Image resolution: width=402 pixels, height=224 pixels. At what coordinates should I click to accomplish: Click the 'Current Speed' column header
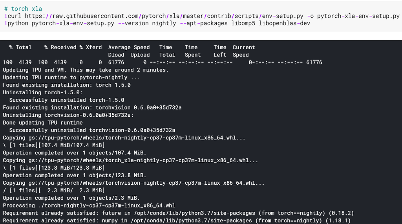(x=243, y=51)
